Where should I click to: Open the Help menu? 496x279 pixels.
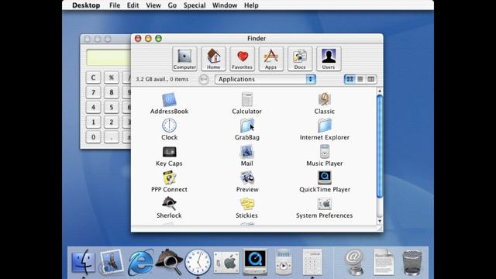click(x=251, y=5)
